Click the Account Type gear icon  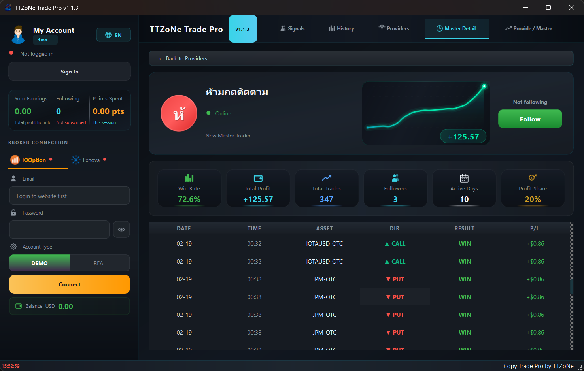(x=13, y=247)
